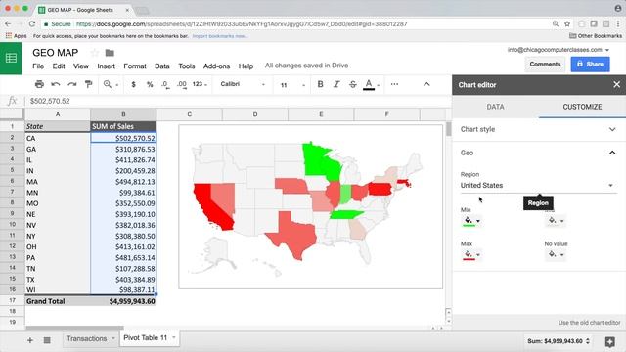Open the View menu
Image resolution: width=626 pixels, height=352 pixels.
coord(81,66)
